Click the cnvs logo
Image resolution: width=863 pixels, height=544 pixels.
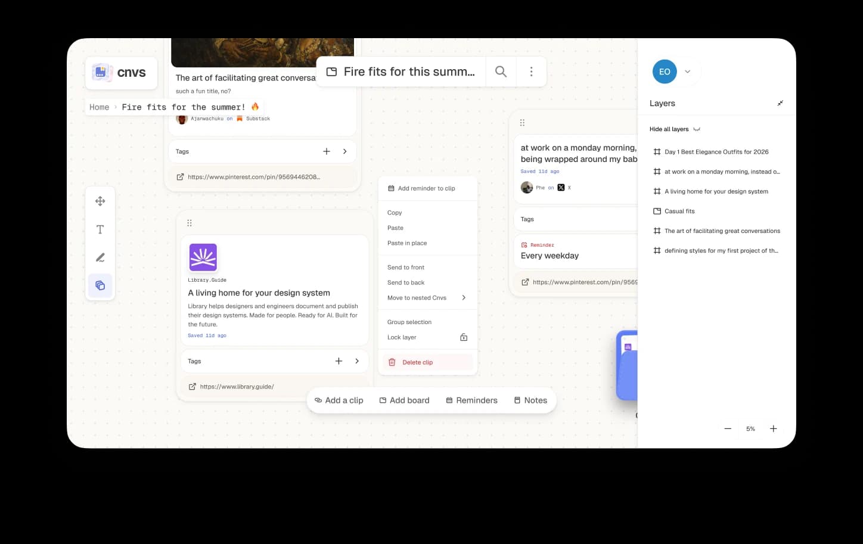click(x=121, y=73)
